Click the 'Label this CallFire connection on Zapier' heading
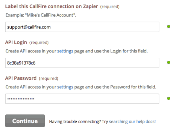Image resolution: width=184 pixels, height=135 pixels. (52, 6)
